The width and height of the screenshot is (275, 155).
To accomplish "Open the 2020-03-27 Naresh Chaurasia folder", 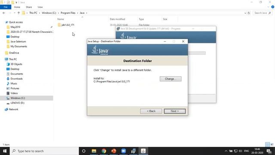I will [30, 32].
